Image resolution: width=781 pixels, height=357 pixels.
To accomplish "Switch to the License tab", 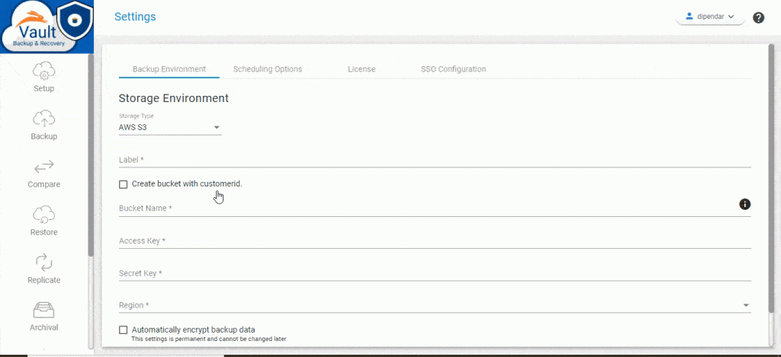I will 362,69.
